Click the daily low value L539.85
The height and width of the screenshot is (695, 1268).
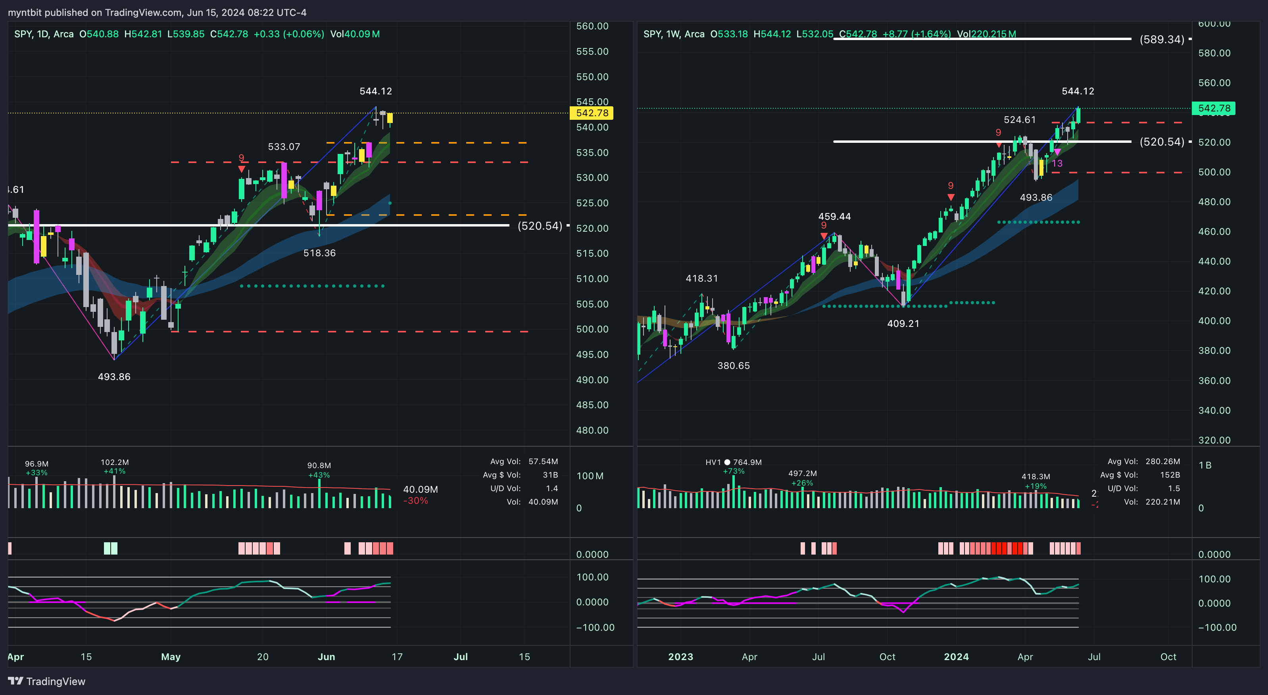[x=186, y=34]
